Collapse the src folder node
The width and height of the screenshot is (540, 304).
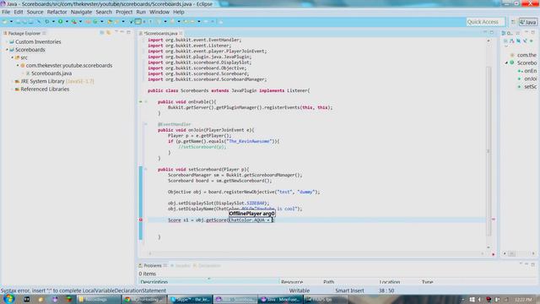(13, 57)
